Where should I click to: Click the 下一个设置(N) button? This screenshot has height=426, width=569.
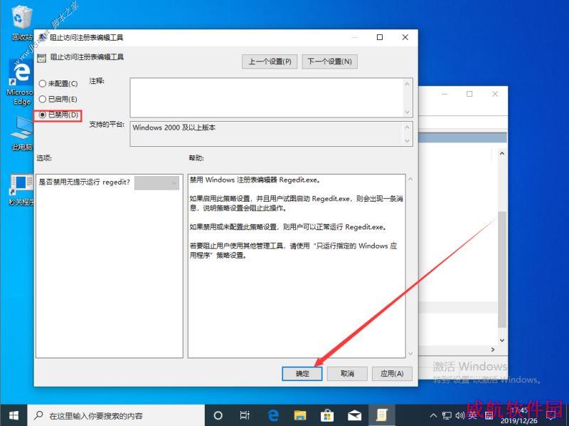(329, 61)
